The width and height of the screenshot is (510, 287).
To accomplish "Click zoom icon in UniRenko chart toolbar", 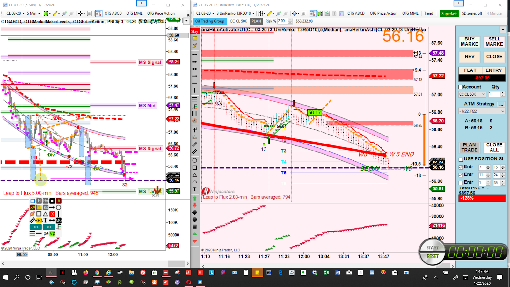I will [x=304, y=13].
